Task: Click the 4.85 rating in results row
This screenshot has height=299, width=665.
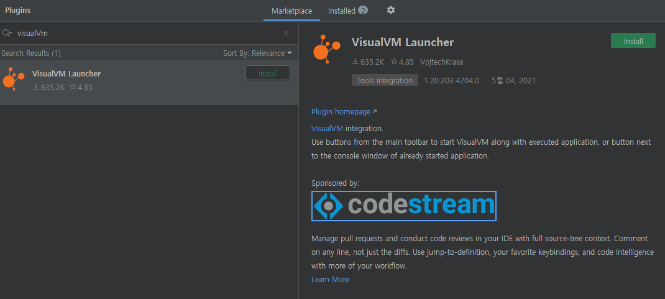Action: click(x=81, y=88)
